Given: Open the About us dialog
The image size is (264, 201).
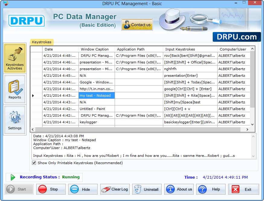Looking at the screenshot, I should 179,189.
